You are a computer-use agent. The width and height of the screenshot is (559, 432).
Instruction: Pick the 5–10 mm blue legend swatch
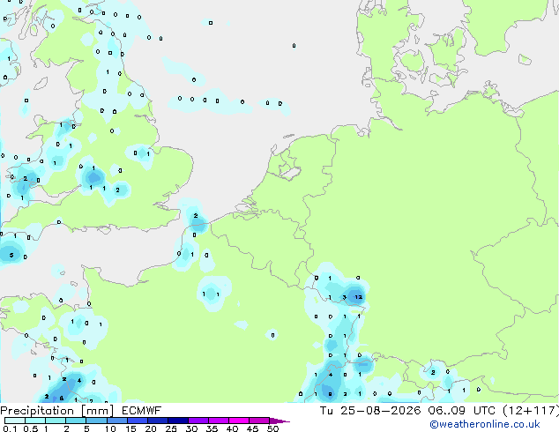96,421
